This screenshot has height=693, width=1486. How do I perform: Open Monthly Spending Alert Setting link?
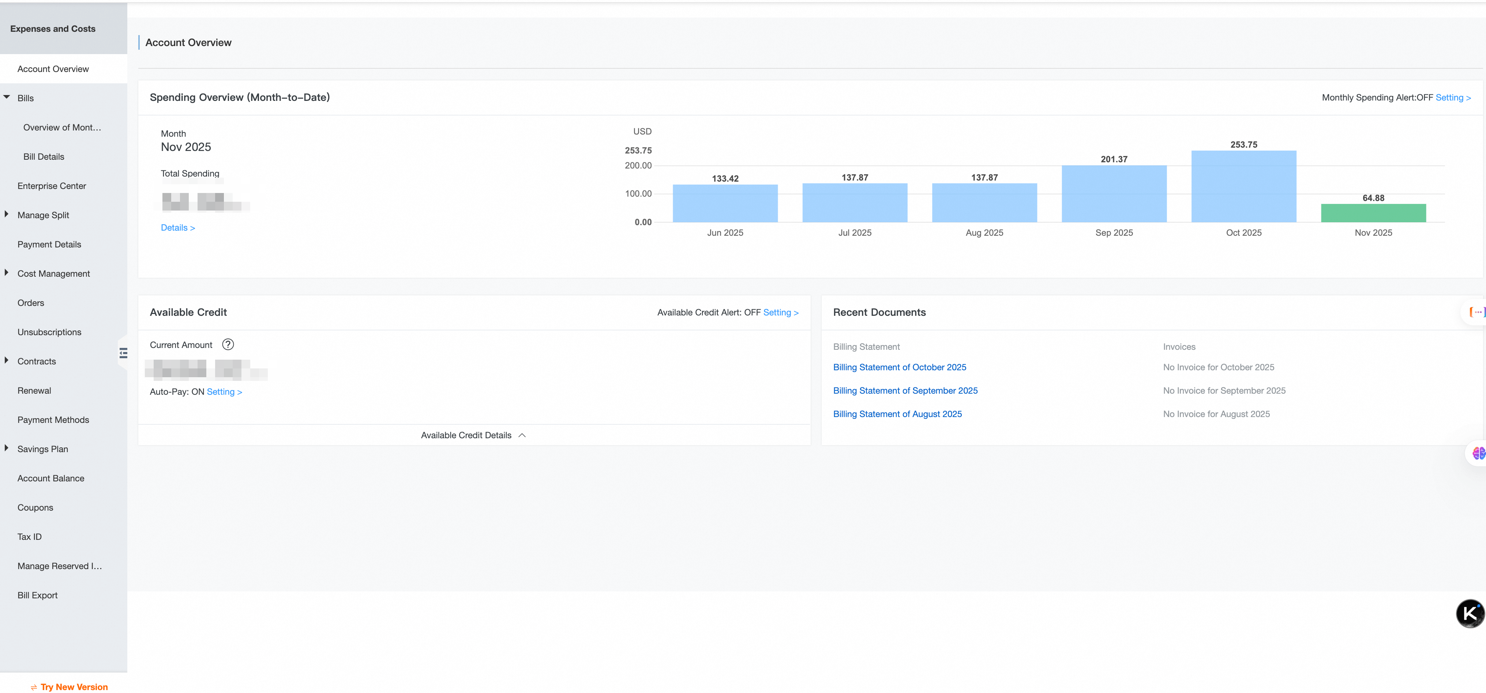[1453, 98]
